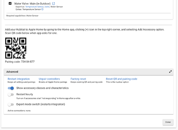Screen dimensions: 178x130
Task: Click Reset QR and pairing code link
Action: tap(121, 79)
